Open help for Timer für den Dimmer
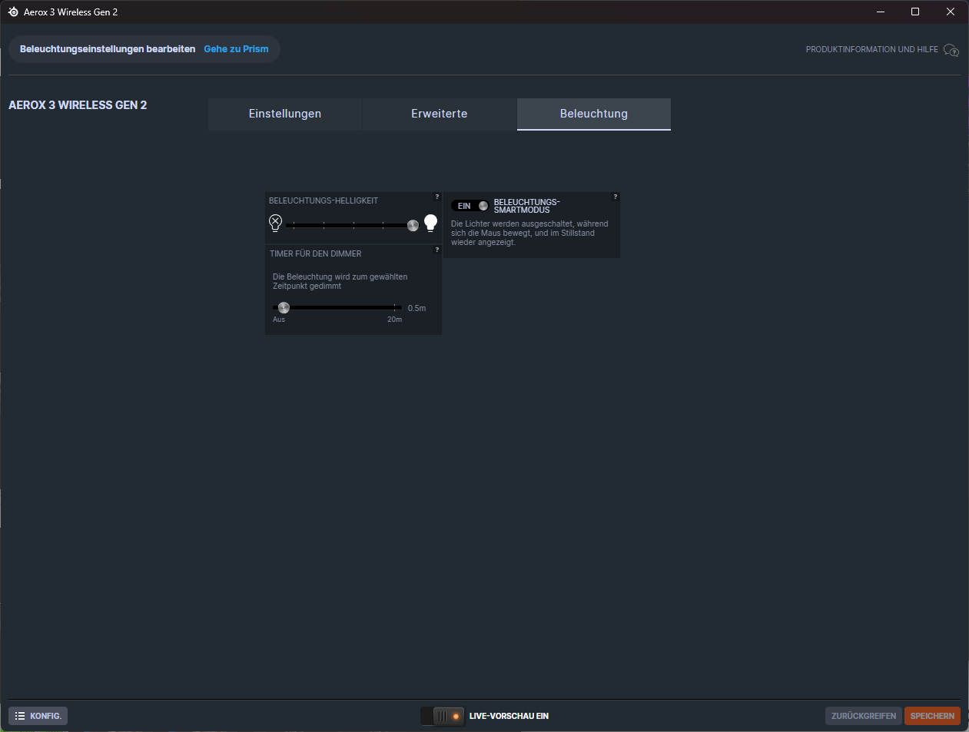The height and width of the screenshot is (732, 969). point(437,250)
